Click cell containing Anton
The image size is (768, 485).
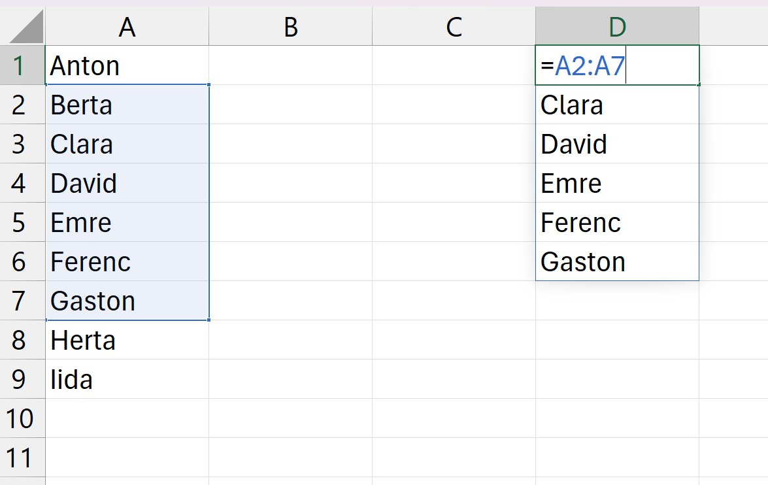127,65
